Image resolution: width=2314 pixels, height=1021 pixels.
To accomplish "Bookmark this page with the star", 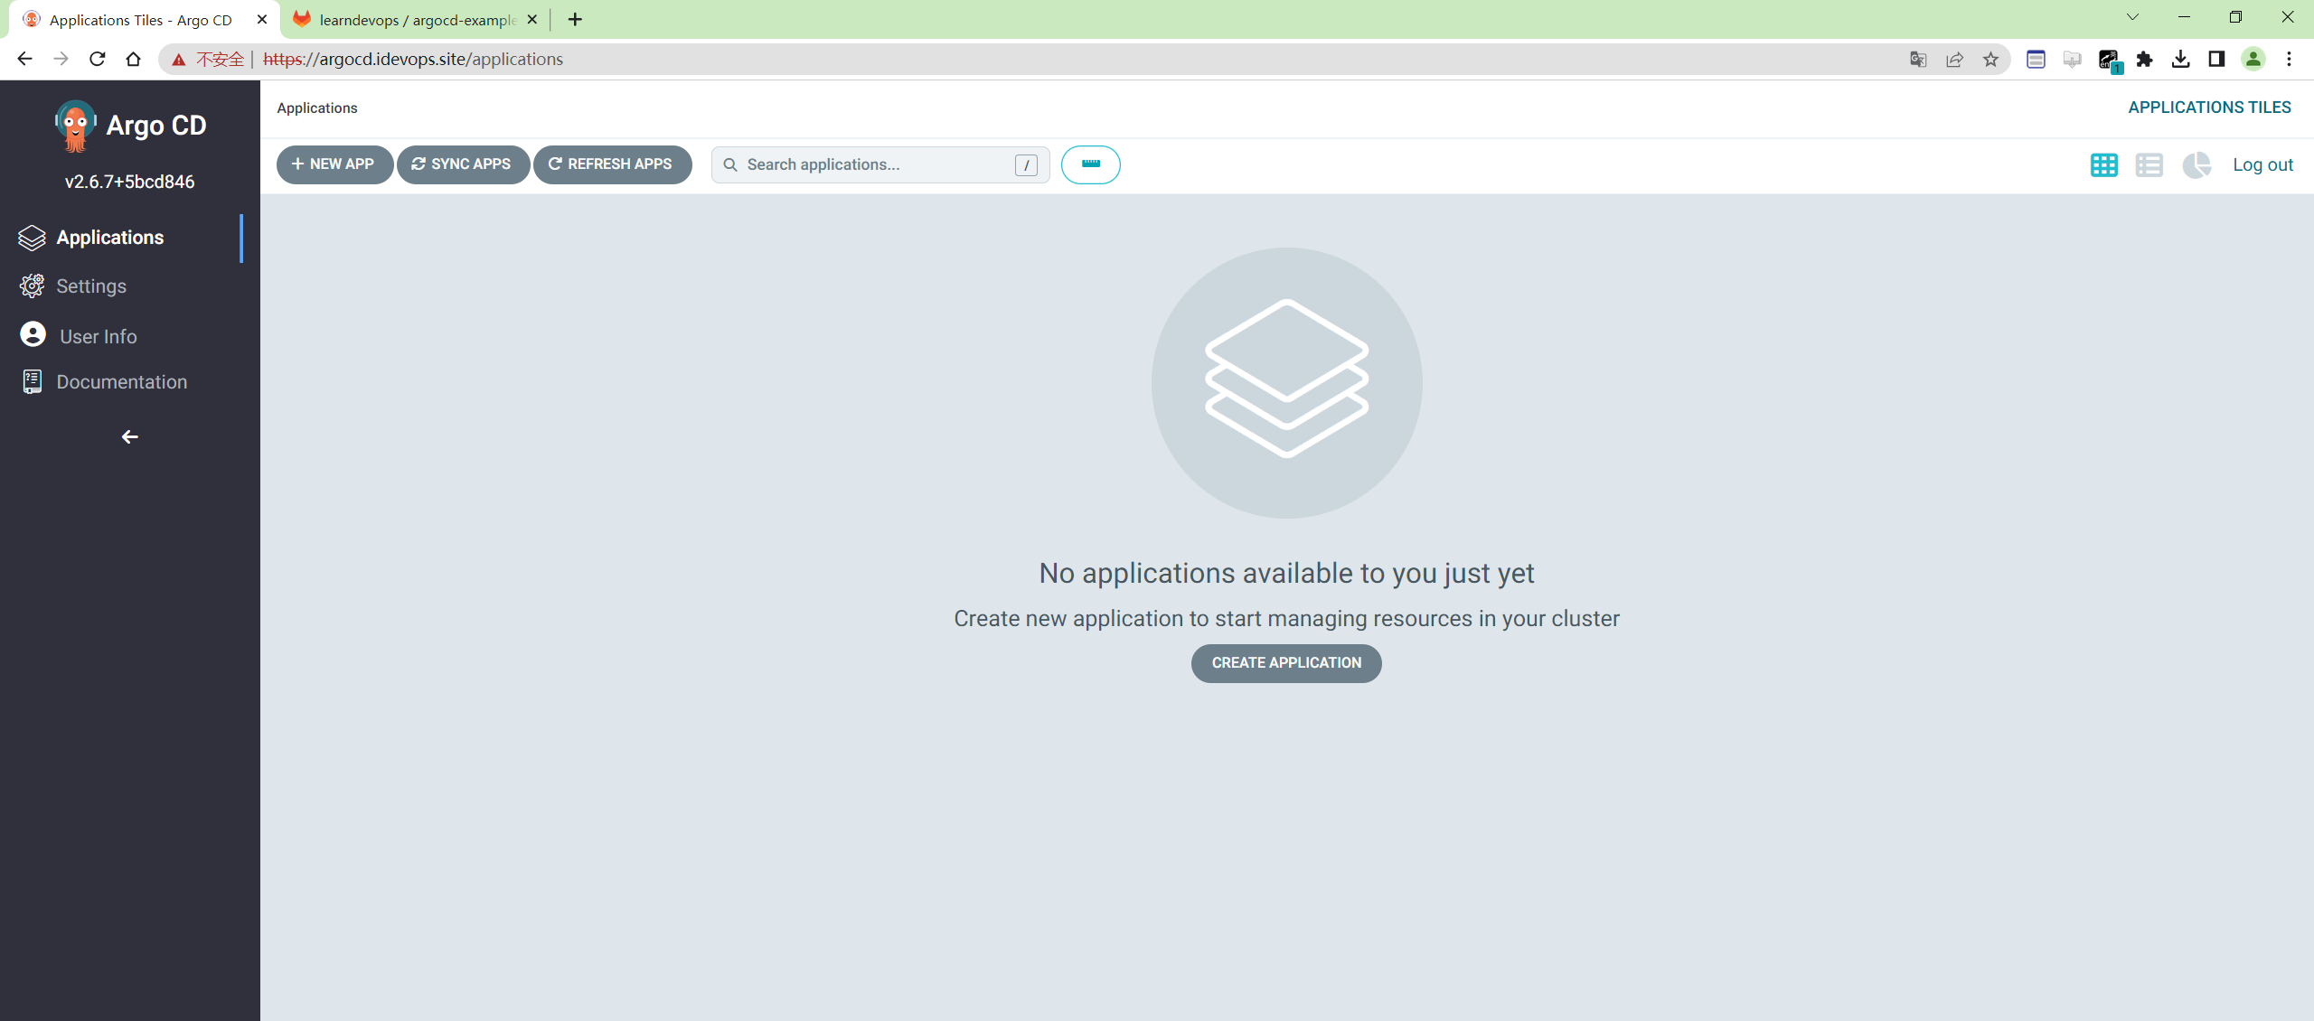I will (1990, 60).
